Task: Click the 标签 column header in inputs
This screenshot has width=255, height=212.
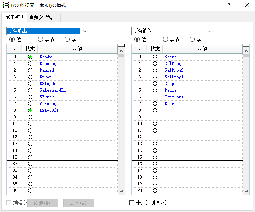Action: coord(203,49)
